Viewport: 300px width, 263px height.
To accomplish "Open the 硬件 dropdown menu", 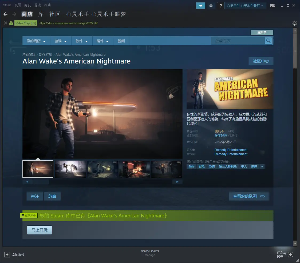I will (x=103, y=41).
